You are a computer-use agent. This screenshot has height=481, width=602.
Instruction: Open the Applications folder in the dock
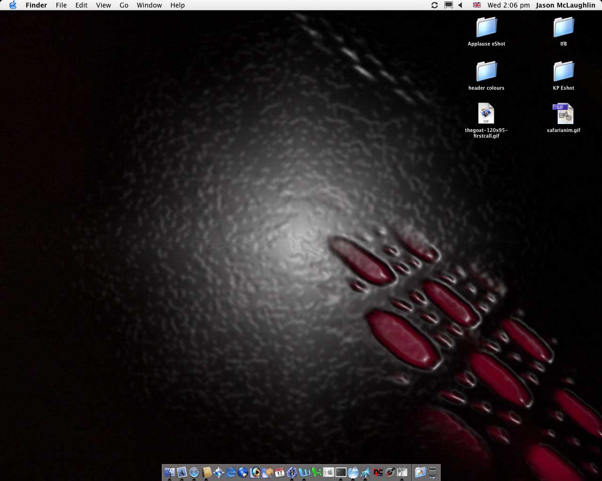[x=420, y=472]
